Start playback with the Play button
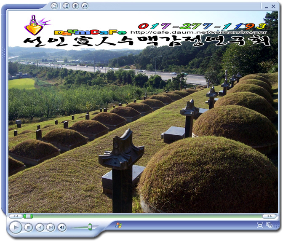Image resolution: width=283 pixels, height=241 pixels. (16, 227)
